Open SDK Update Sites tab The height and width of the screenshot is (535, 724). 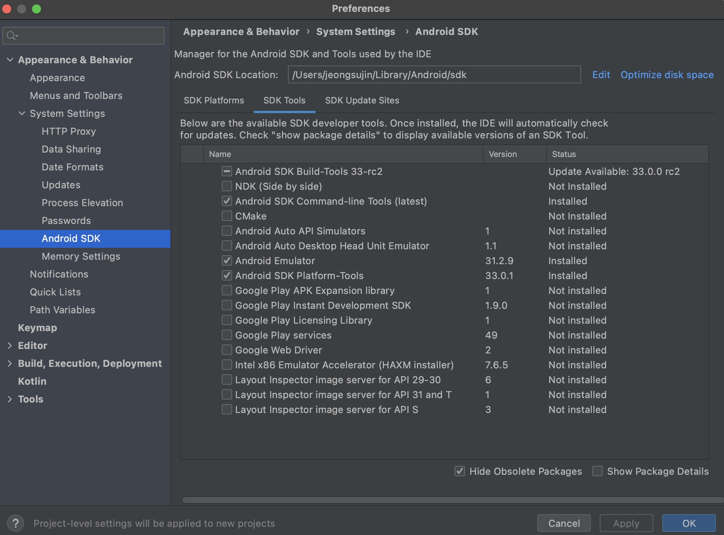[x=362, y=100]
